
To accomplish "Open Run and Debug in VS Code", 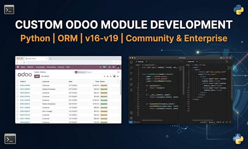I will click(x=131, y=79).
